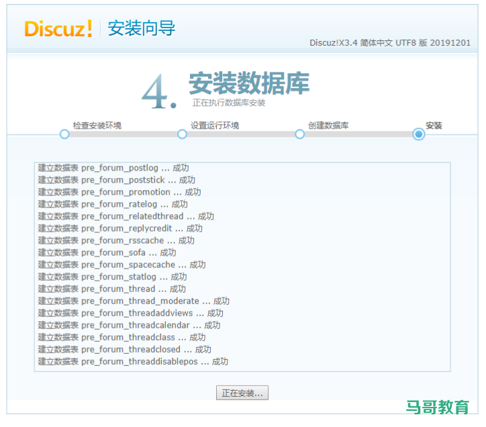Select the pre_forum_threaddisablepos log line

click(133, 361)
